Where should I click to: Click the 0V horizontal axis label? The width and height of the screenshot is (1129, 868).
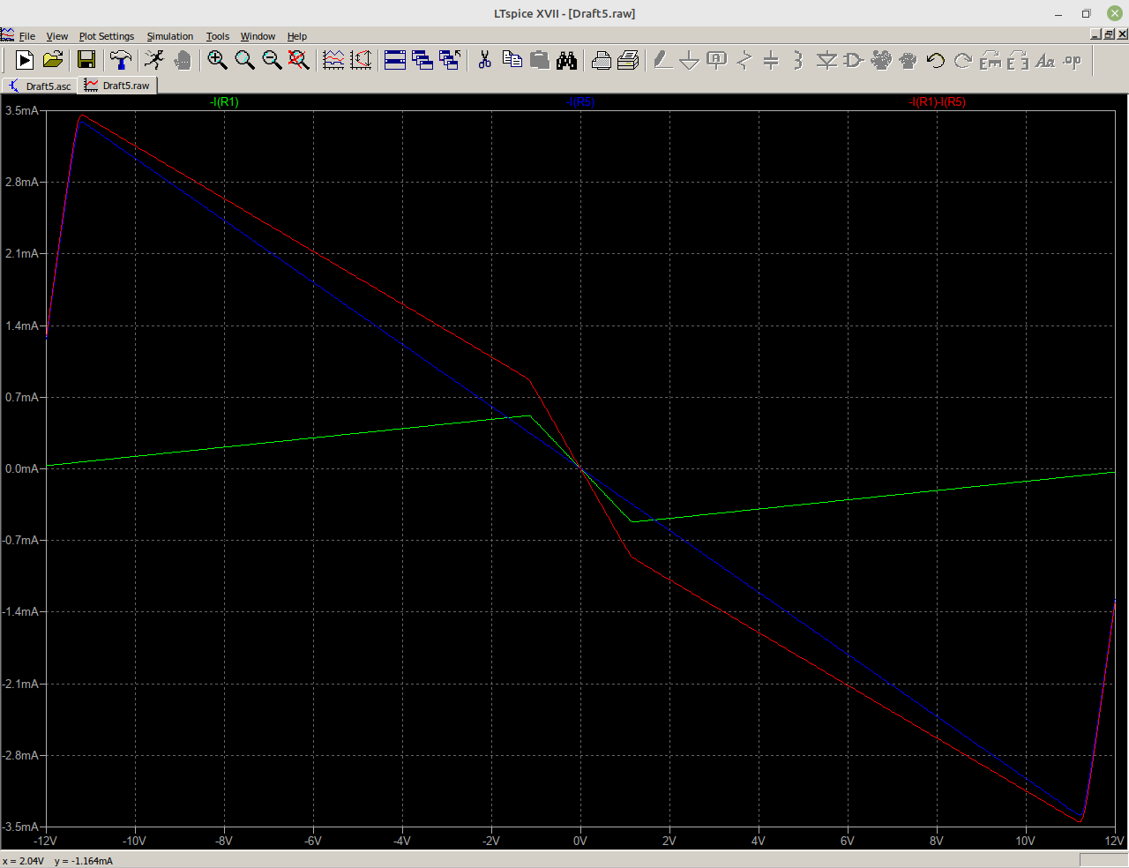coord(579,841)
